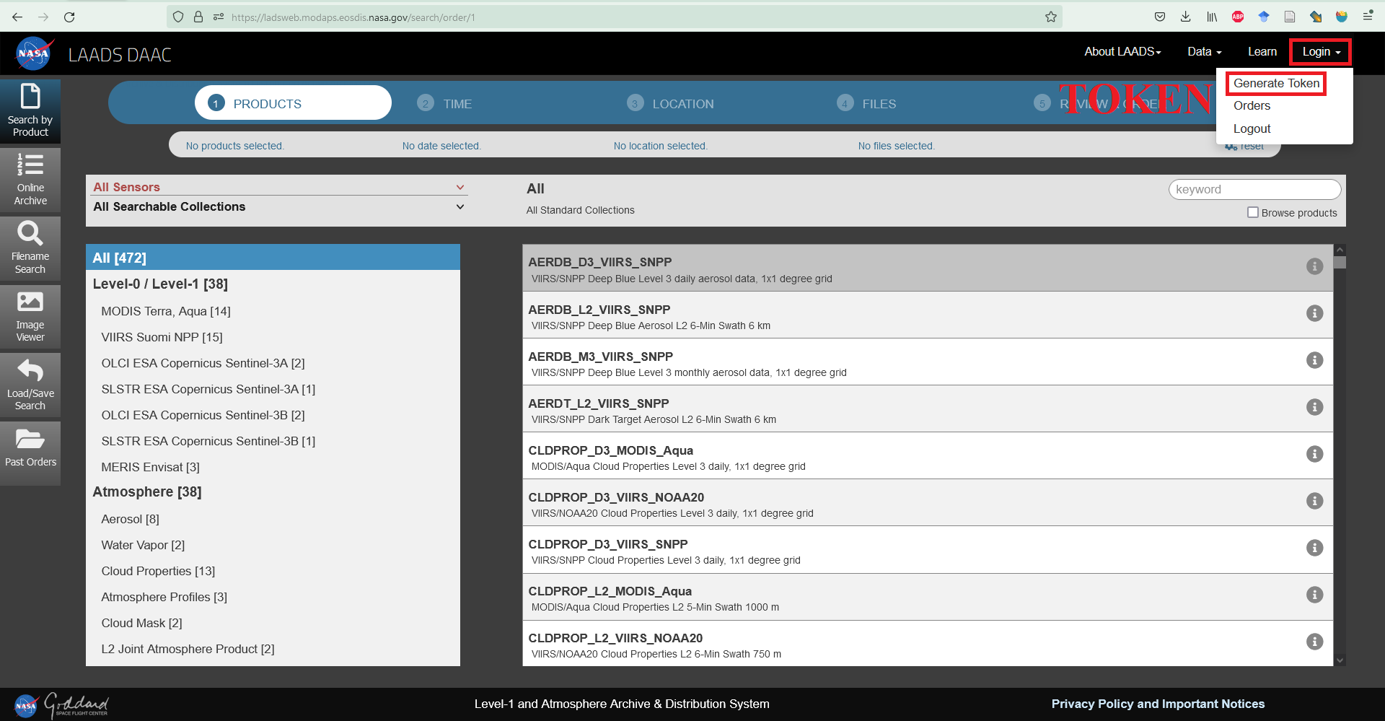Open the ABP adblock extension icon

1238,17
